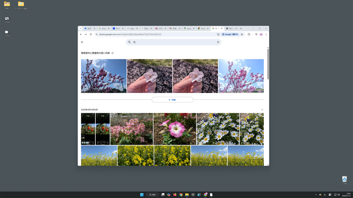Screen dimensions: 353x198
Task: Switch to the Gmail tab
Action: pos(174,29)
